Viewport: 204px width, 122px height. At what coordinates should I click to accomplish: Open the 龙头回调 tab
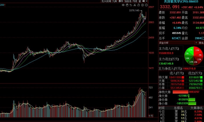(x=106, y=1)
